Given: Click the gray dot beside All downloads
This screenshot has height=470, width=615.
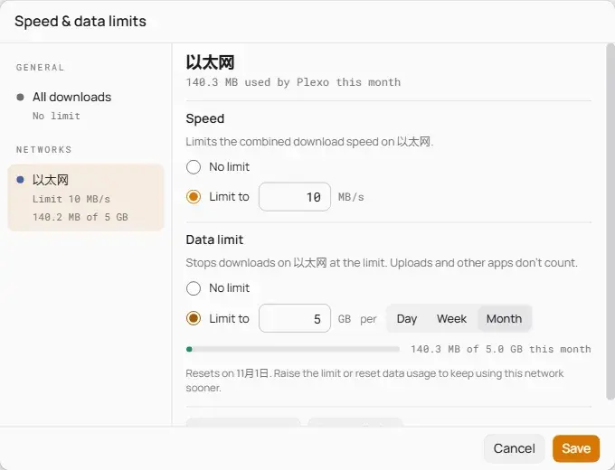Looking at the screenshot, I should tap(20, 98).
